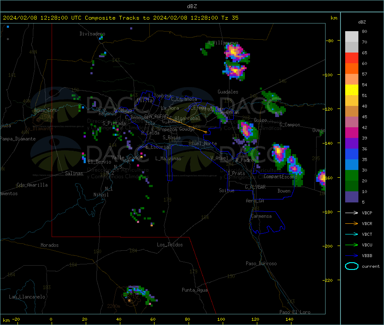The image size is (384, 325).
Task: Click the storm cell near A_Villanueva
Action: pyautogui.click(x=236, y=53)
